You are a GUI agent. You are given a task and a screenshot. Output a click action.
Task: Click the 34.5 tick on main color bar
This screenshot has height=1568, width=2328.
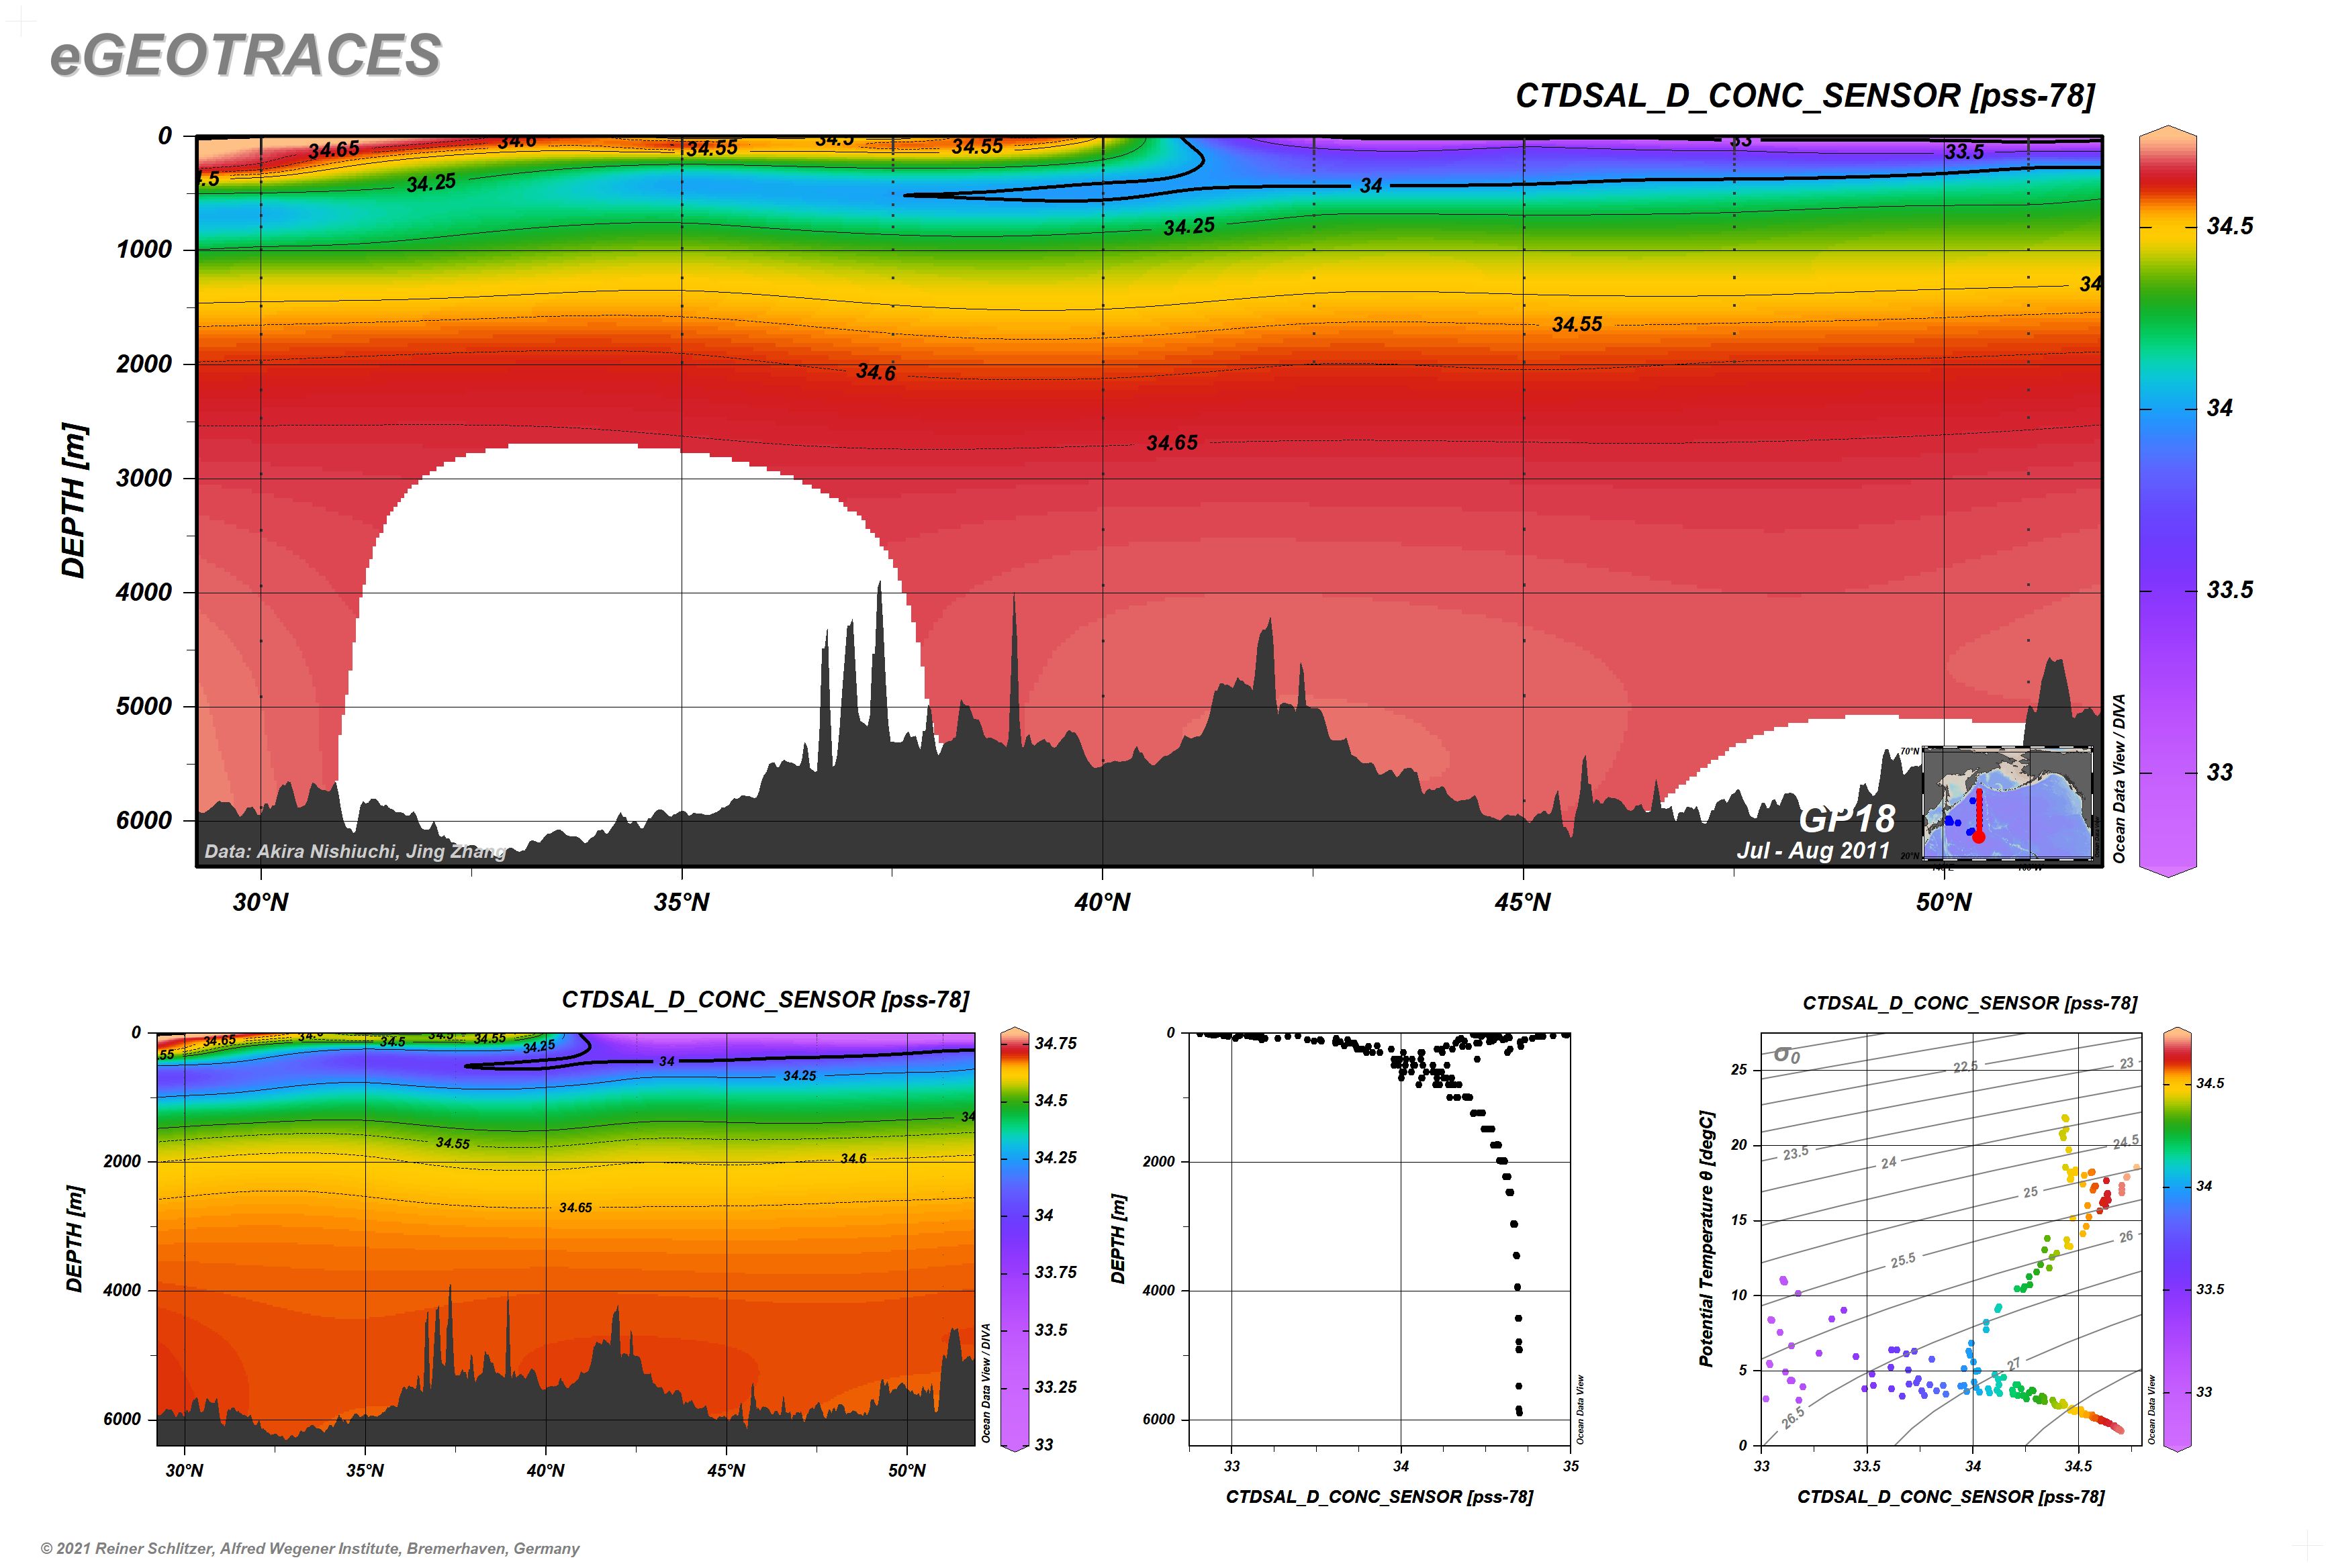(2230, 226)
